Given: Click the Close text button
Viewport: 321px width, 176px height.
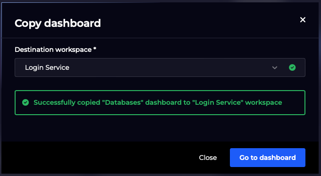Looking at the screenshot, I should click(x=208, y=158).
